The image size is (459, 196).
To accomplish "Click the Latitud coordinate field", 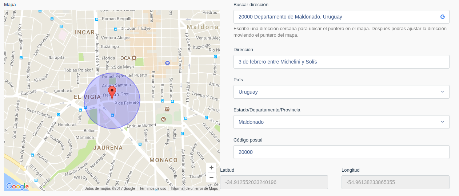I will [x=274, y=182].
